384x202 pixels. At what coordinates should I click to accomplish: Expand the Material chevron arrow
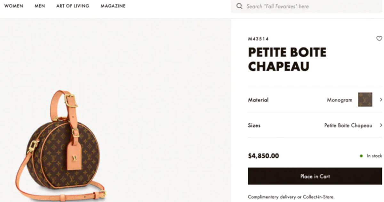tap(381, 100)
